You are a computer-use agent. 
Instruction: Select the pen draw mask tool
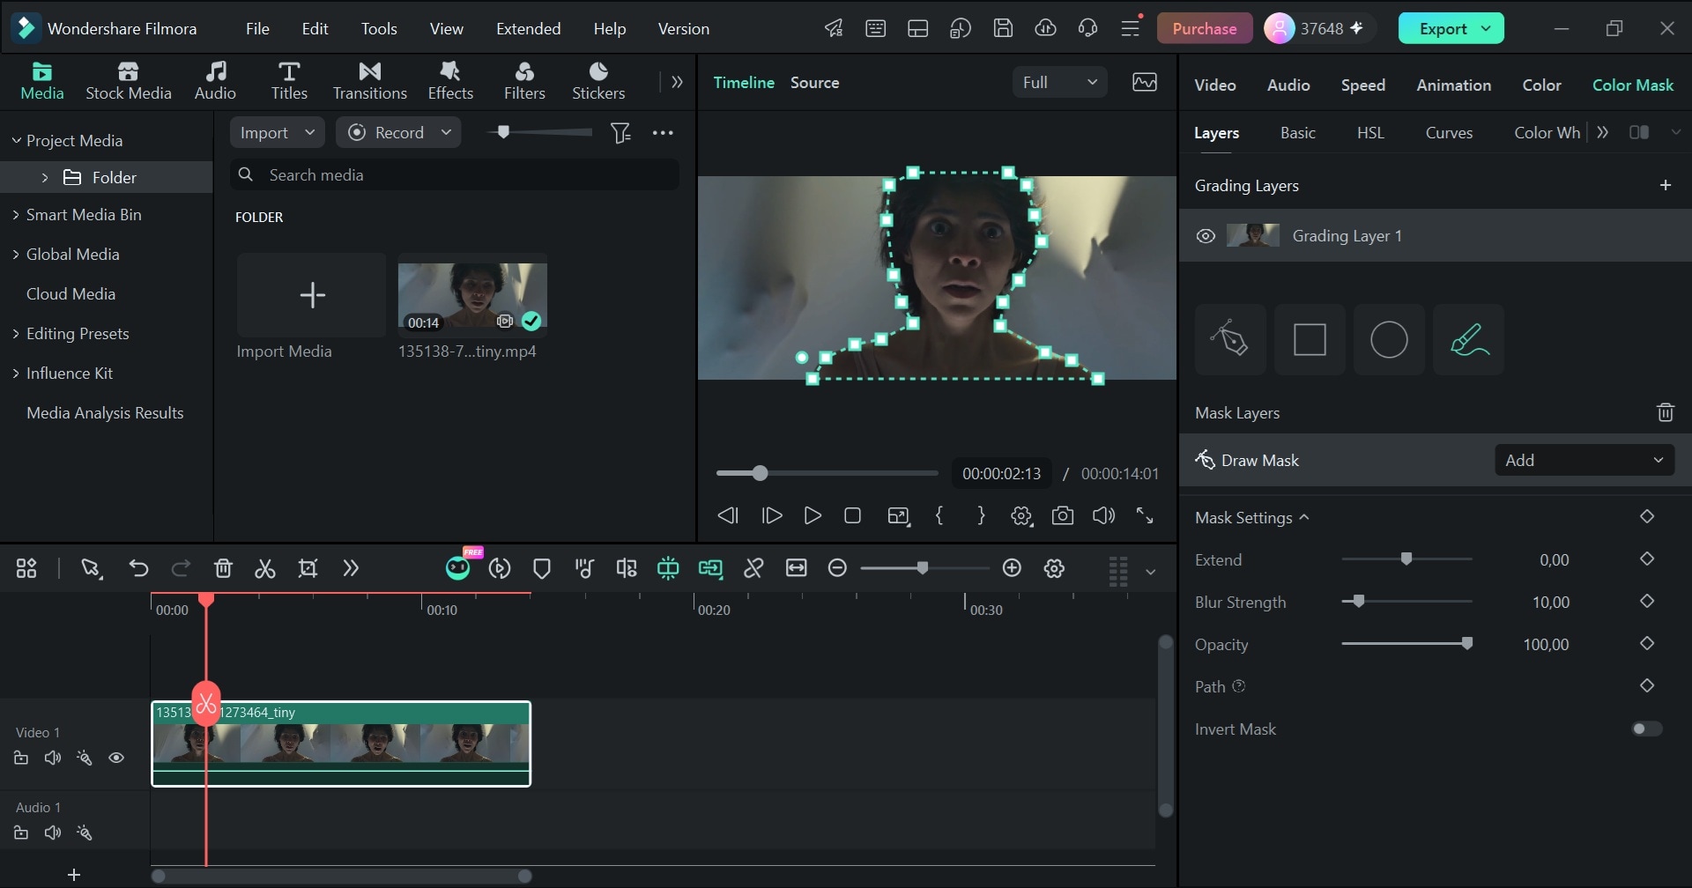coord(1230,339)
